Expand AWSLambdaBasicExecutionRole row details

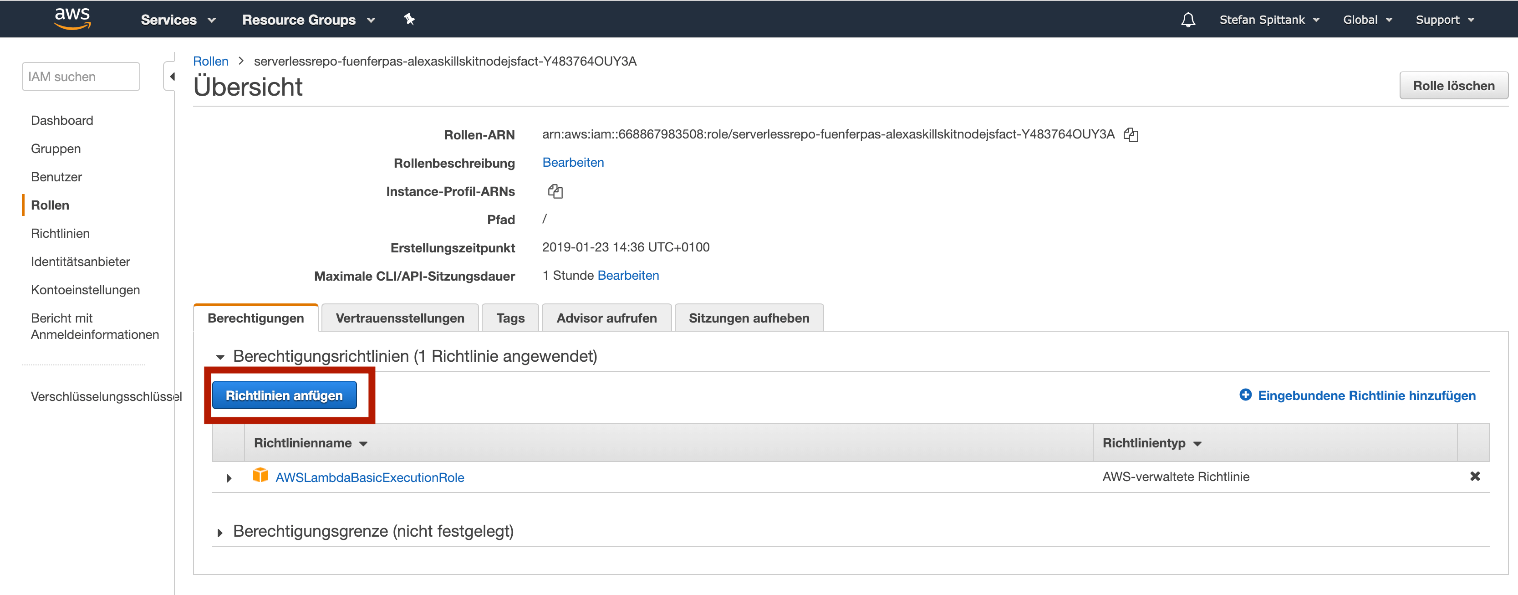[x=229, y=477]
